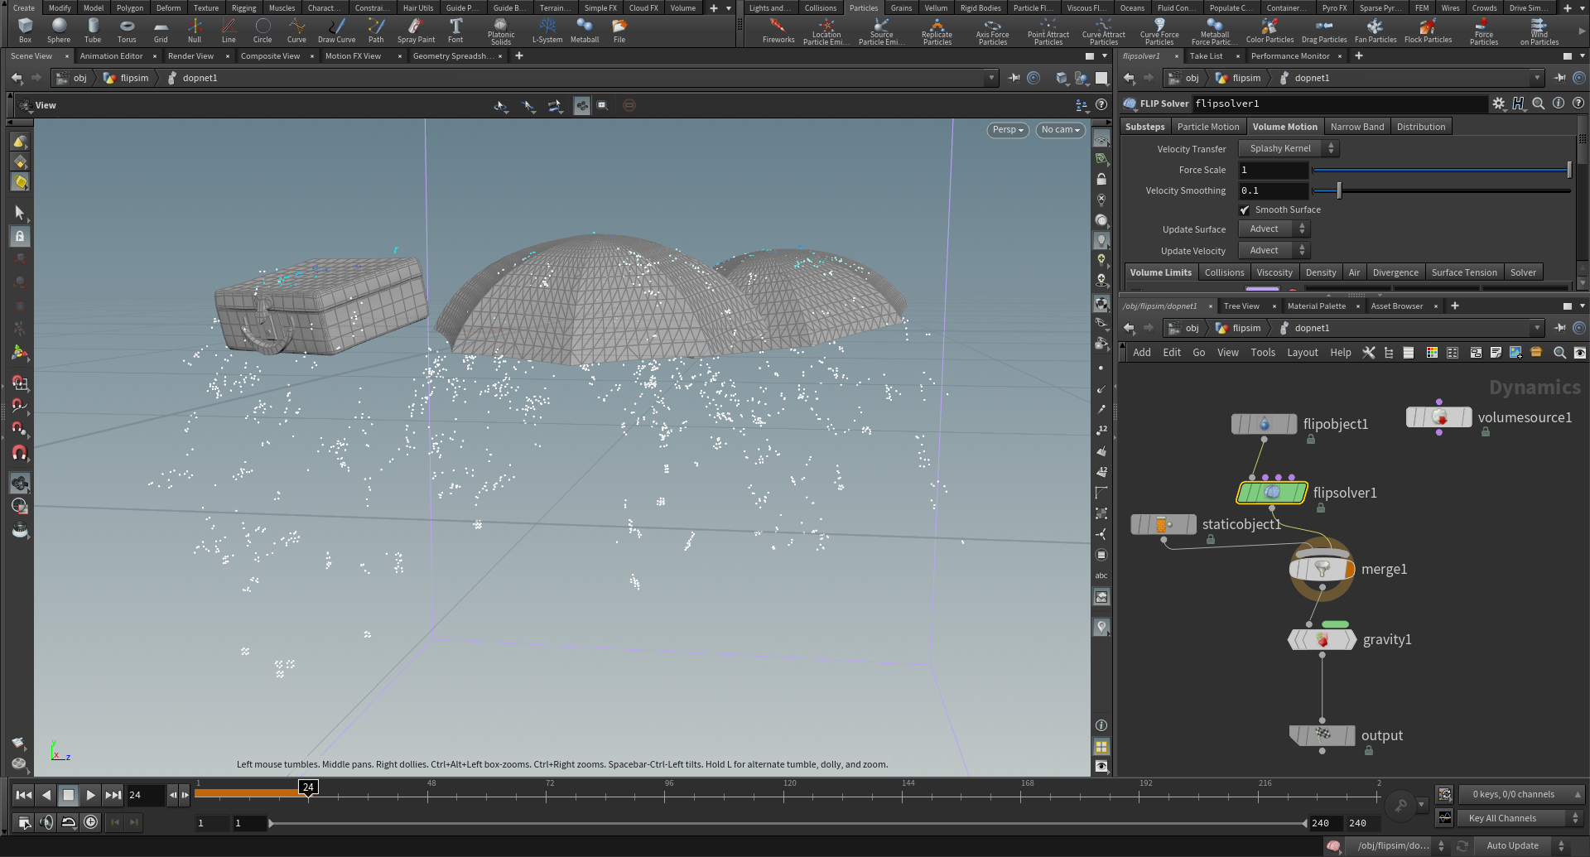Choose the Draw Curve tool
Viewport: 1590px width, 857px height.
(336, 31)
